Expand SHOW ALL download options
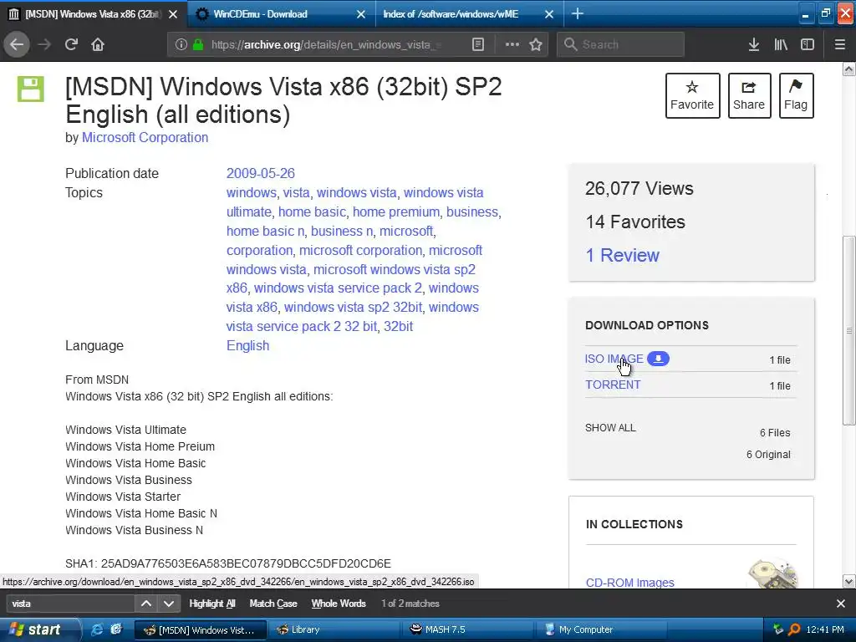This screenshot has width=856, height=642. pyautogui.click(x=610, y=428)
